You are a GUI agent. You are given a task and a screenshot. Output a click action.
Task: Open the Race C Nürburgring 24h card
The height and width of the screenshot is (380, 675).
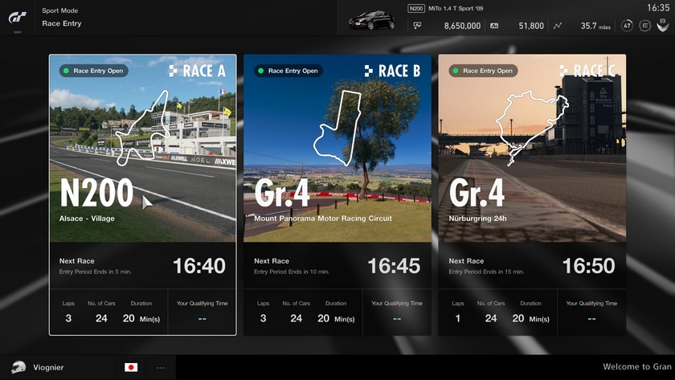(532, 194)
